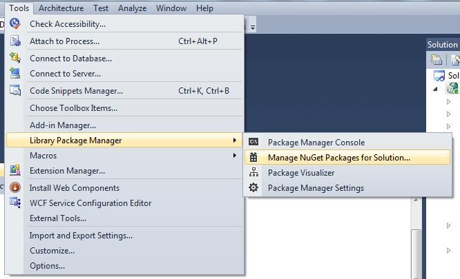This screenshot has width=460, height=279.
Task: Click the Package Manager Settings gear icon
Action: point(253,187)
